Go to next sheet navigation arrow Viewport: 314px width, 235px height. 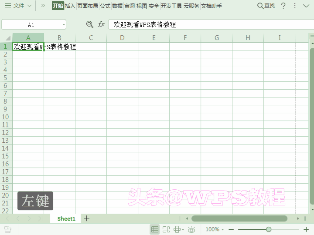point(29,218)
